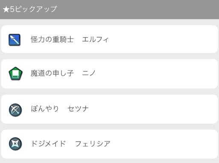
Task: Tap the blank area of the フェリシア row card
Action: click(164, 144)
